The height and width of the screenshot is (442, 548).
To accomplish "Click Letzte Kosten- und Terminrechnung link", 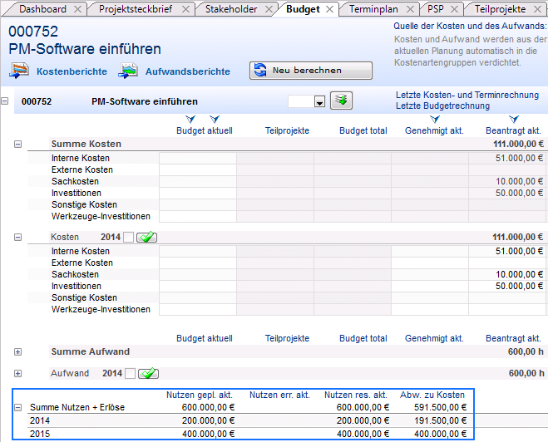I will click(x=467, y=95).
